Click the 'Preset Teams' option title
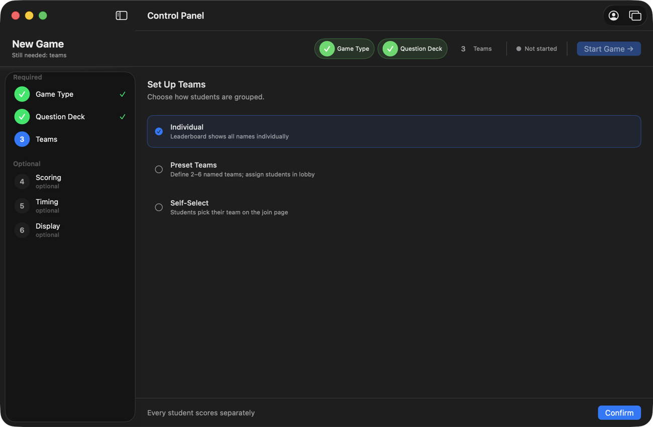 (193, 165)
